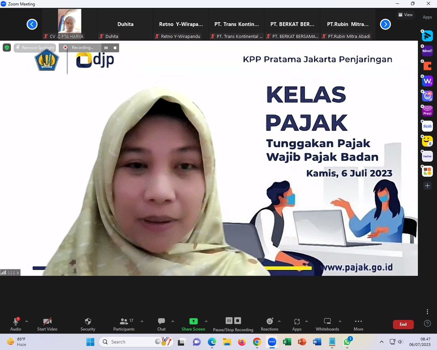The height and width of the screenshot is (350, 437).
Task: Open the More options menu
Action: click(358, 324)
